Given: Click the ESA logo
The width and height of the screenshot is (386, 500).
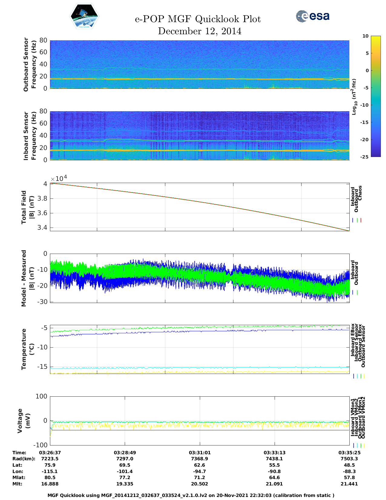Looking at the screenshot, I should click(x=313, y=16).
